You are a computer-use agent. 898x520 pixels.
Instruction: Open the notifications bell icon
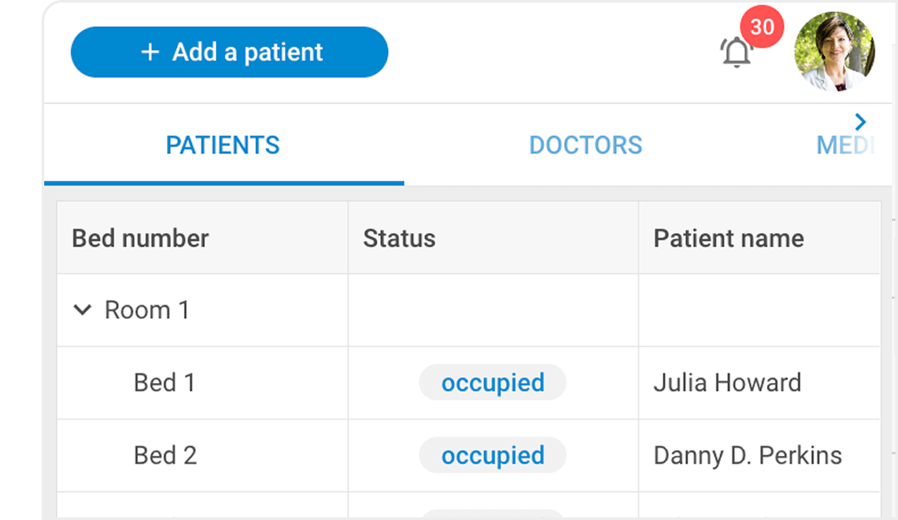click(737, 52)
